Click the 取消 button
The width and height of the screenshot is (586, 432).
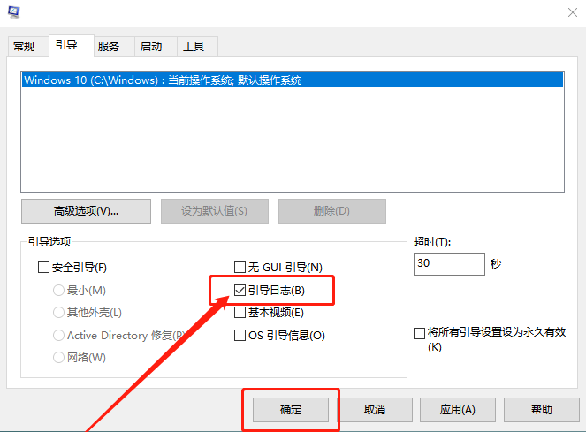(375, 410)
